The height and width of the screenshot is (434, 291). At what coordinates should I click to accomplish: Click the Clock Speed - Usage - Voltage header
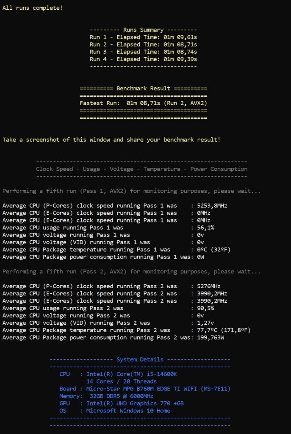pos(141,169)
